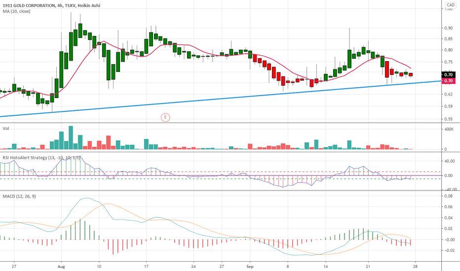Click the 10 date label on time axis
The height and width of the screenshot is (271, 460).
point(99,267)
